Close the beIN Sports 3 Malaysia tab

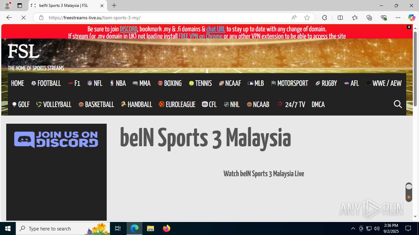[102, 6]
